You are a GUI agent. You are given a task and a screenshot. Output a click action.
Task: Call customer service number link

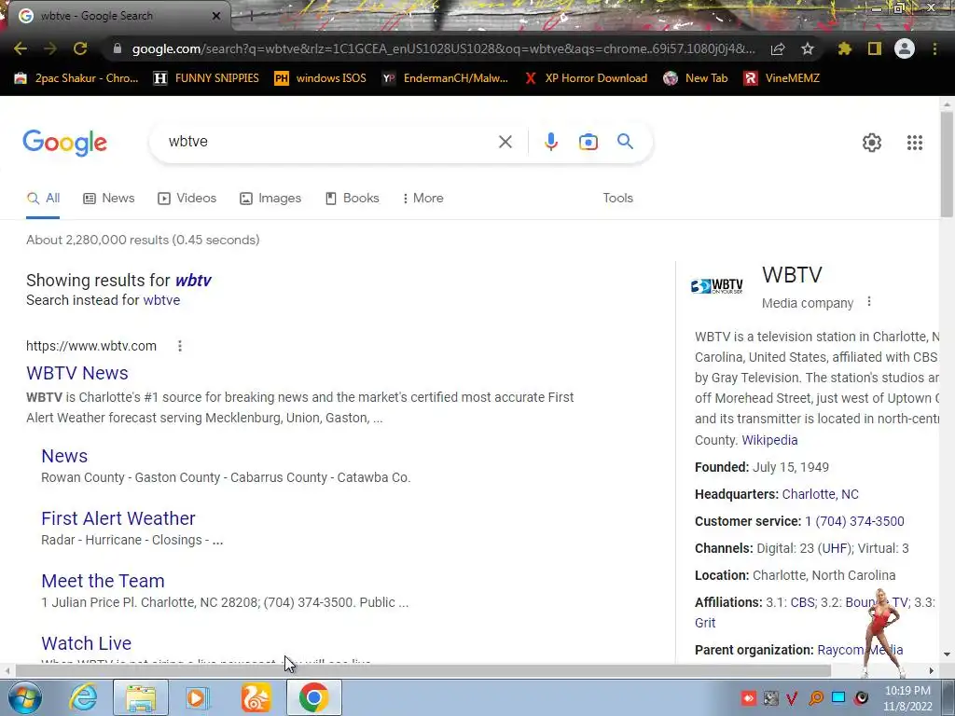[x=854, y=521]
